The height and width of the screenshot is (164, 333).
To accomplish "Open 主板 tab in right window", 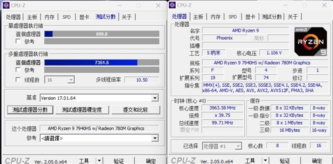I will coord(198,17).
